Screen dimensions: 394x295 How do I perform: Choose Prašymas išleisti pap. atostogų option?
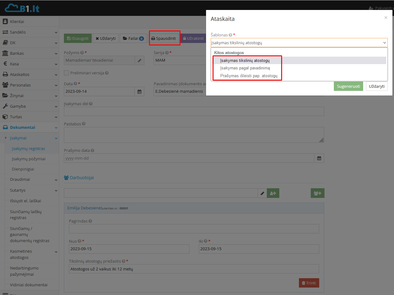point(248,76)
